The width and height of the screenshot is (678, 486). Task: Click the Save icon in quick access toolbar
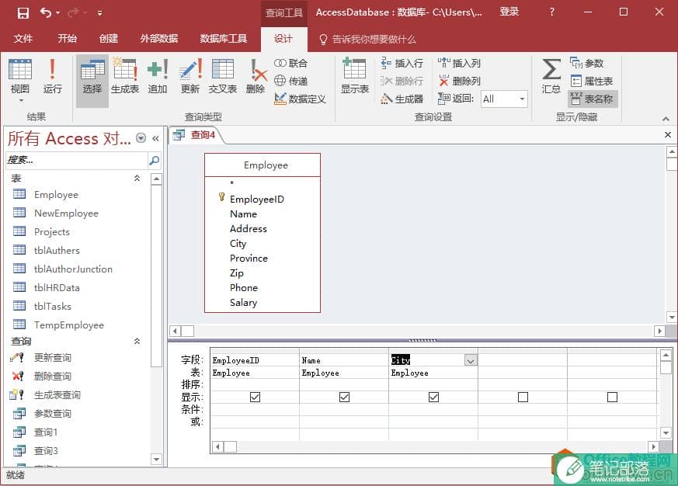coord(23,12)
